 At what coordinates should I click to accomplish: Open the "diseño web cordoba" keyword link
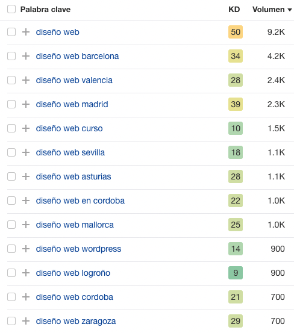(74, 297)
